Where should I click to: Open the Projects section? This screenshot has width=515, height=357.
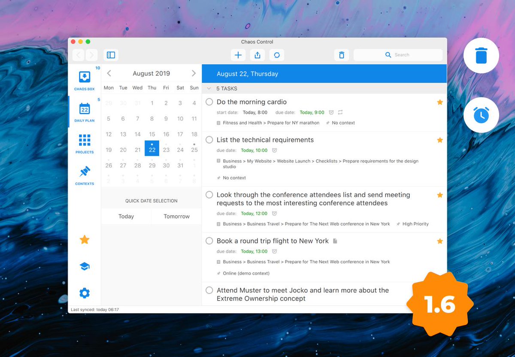(x=85, y=143)
